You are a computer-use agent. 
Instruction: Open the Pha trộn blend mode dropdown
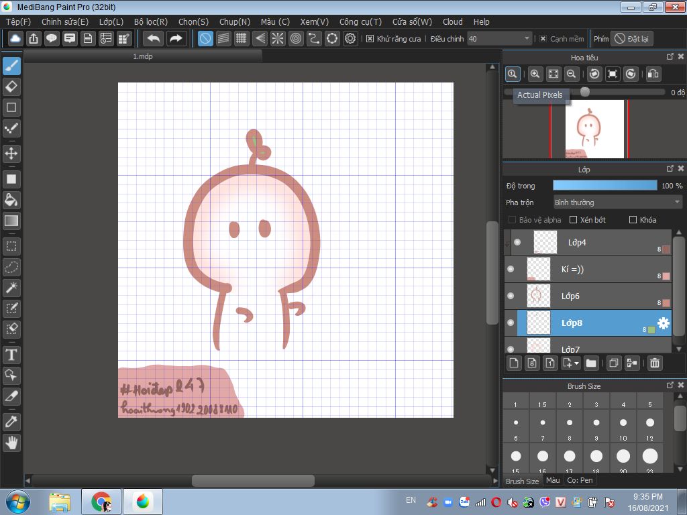point(617,202)
